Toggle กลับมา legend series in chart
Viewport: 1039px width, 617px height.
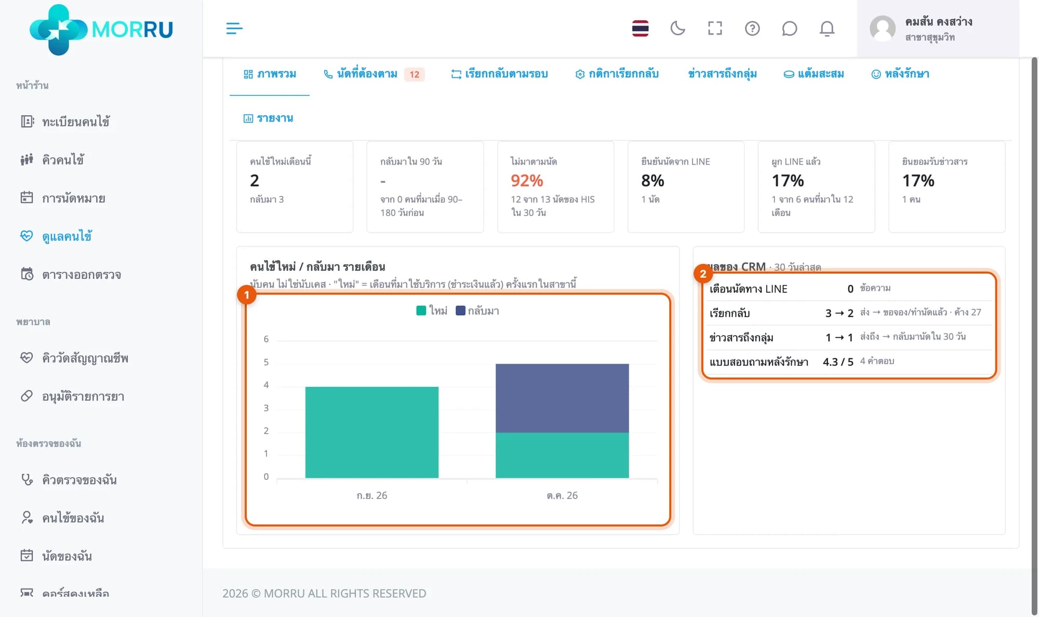477,311
